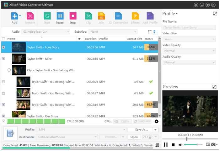This screenshot has height=151, width=220.
Task: Click the Add Profile icon
Action: click(150, 16)
